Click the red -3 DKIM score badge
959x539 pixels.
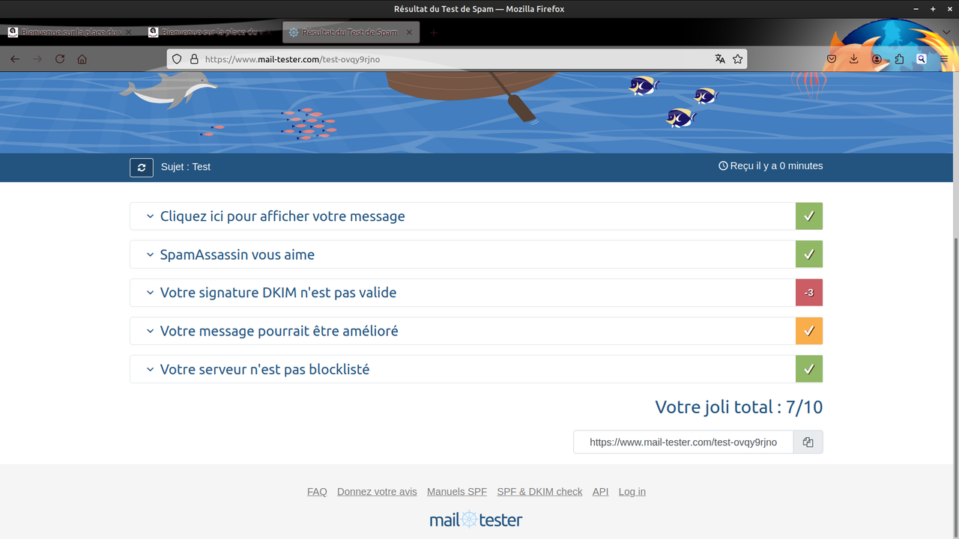coord(809,293)
